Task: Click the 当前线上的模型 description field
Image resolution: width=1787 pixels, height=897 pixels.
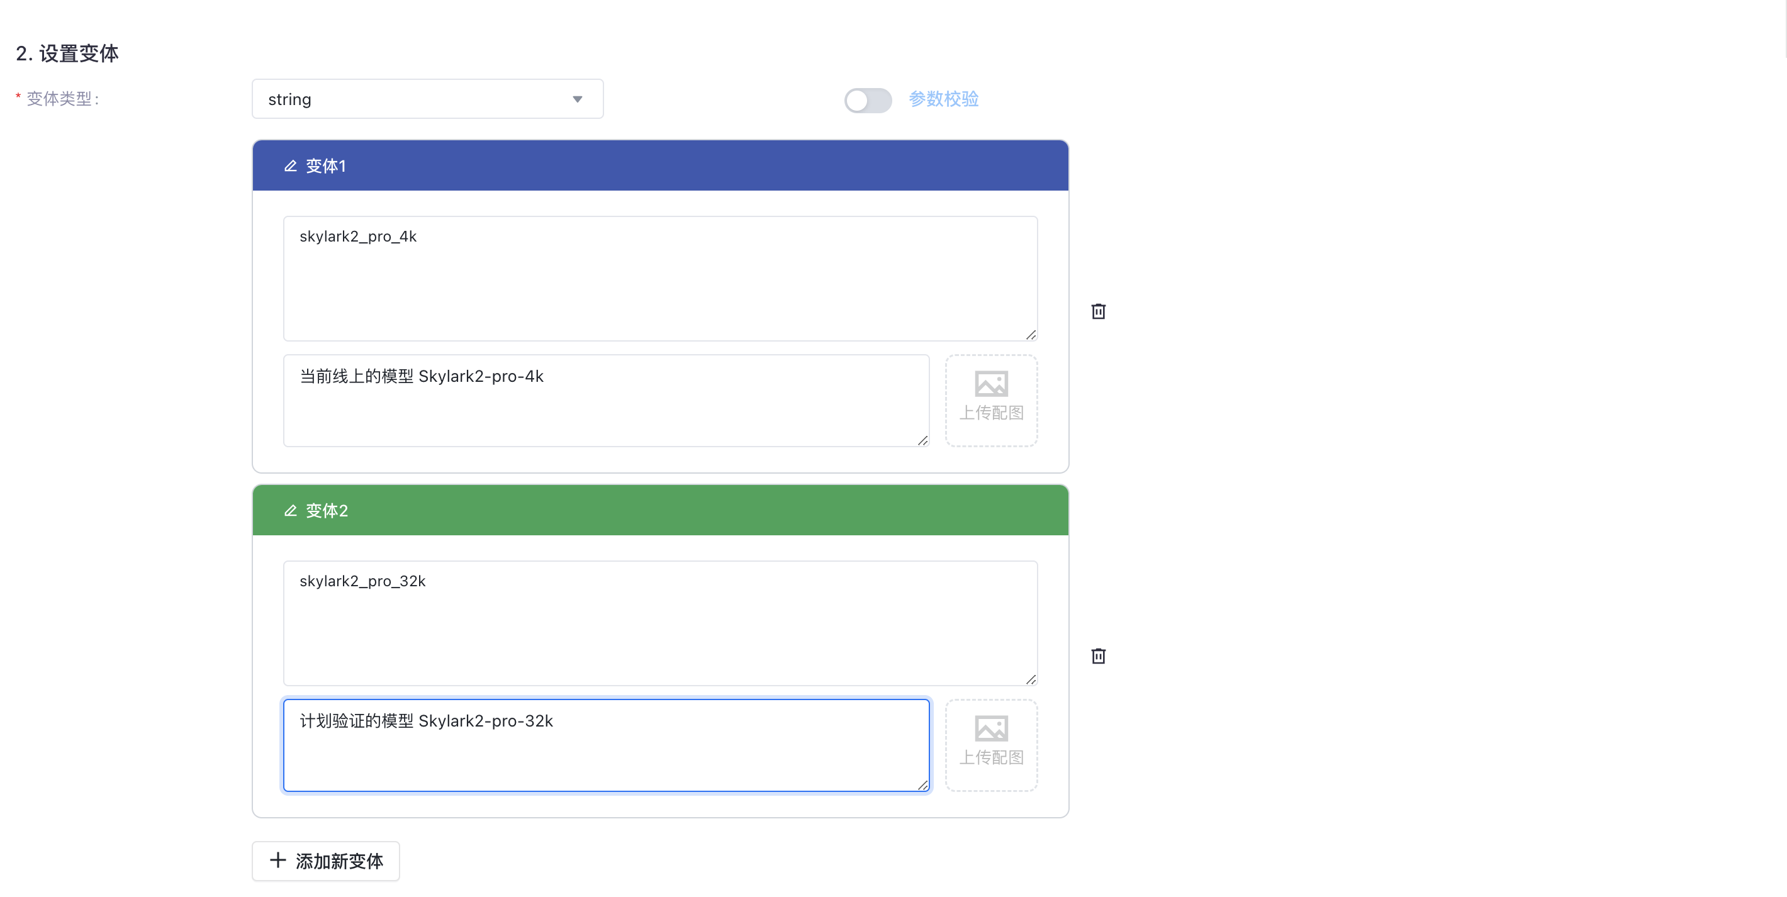Action: pyautogui.click(x=605, y=400)
